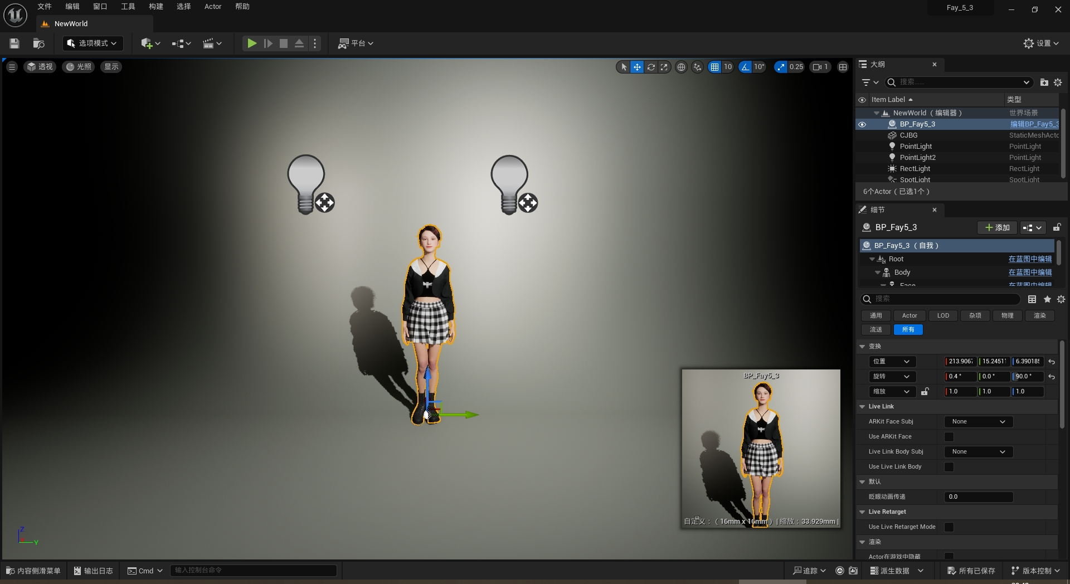This screenshot has width=1070, height=584.
Task: Click outliner new folder icon
Action: pos(1044,82)
